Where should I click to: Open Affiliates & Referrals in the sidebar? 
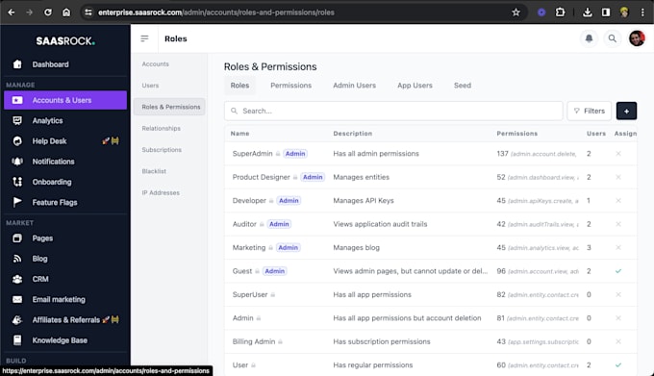coord(65,319)
